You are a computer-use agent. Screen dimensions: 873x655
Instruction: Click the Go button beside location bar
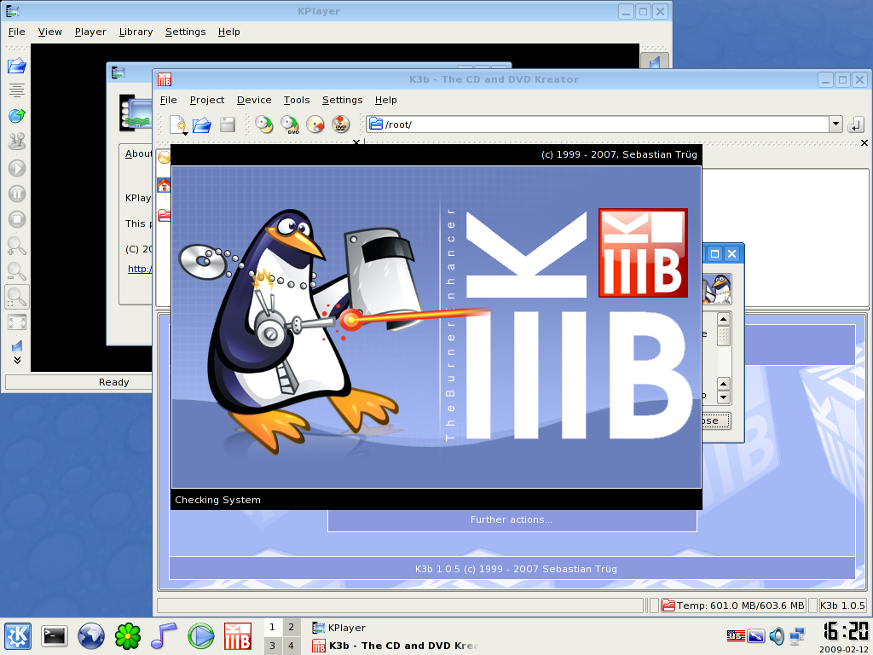pos(856,125)
